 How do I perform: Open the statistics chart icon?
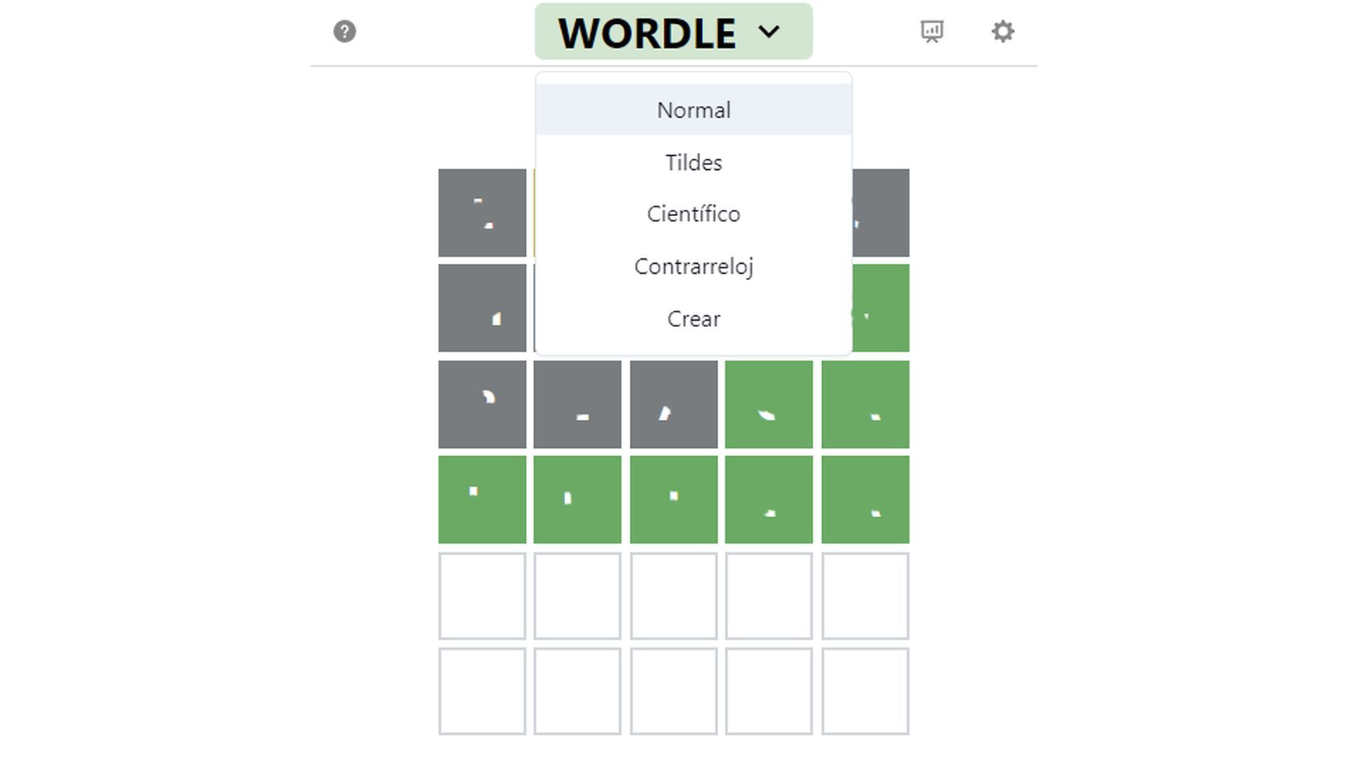(x=932, y=32)
